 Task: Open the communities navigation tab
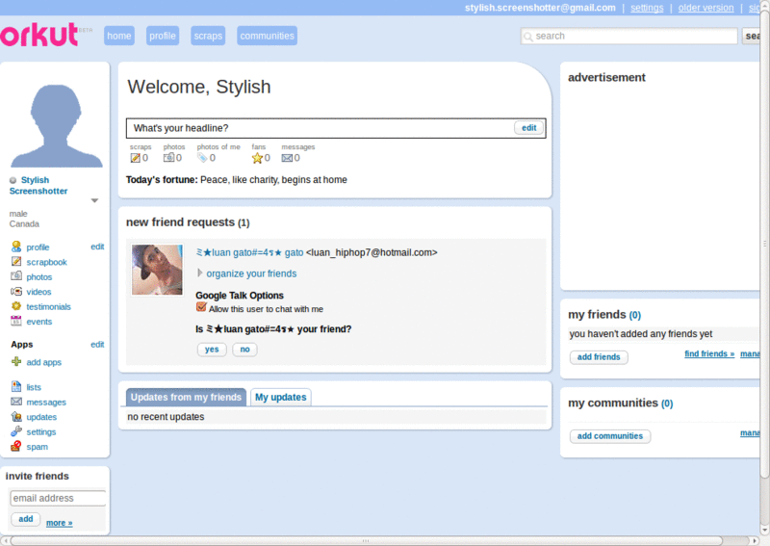tap(268, 36)
